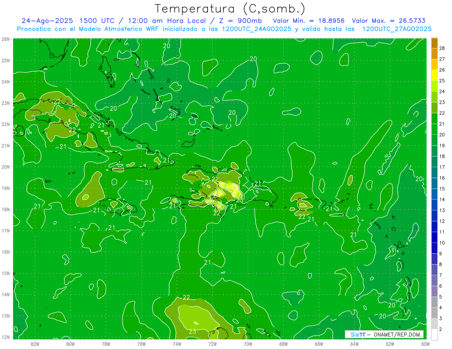Screen dimensions: 452x349
Task: Click the 'Valor Max. = 26.5733' text
Action: pos(389,21)
